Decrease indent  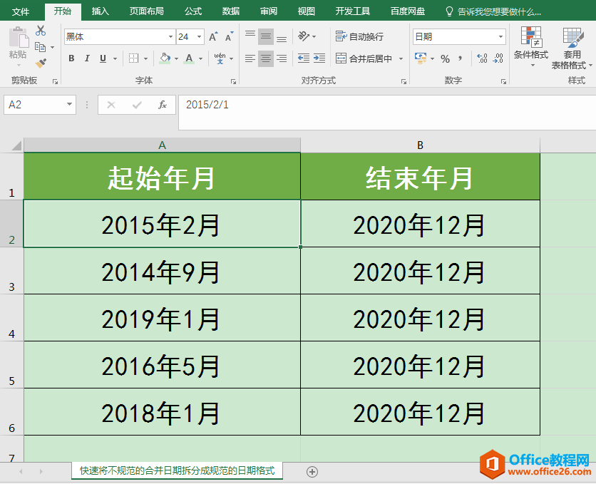(x=303, y=58)
